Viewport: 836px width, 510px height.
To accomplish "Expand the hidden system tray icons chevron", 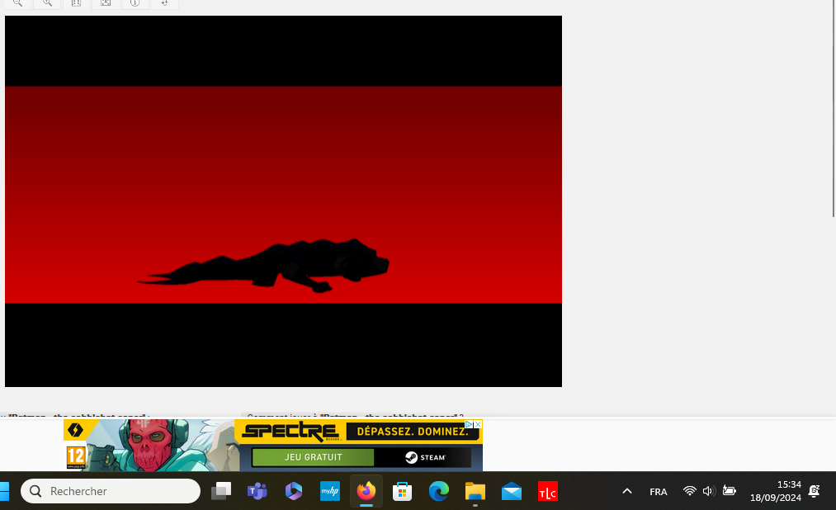I will click(627, 491).
